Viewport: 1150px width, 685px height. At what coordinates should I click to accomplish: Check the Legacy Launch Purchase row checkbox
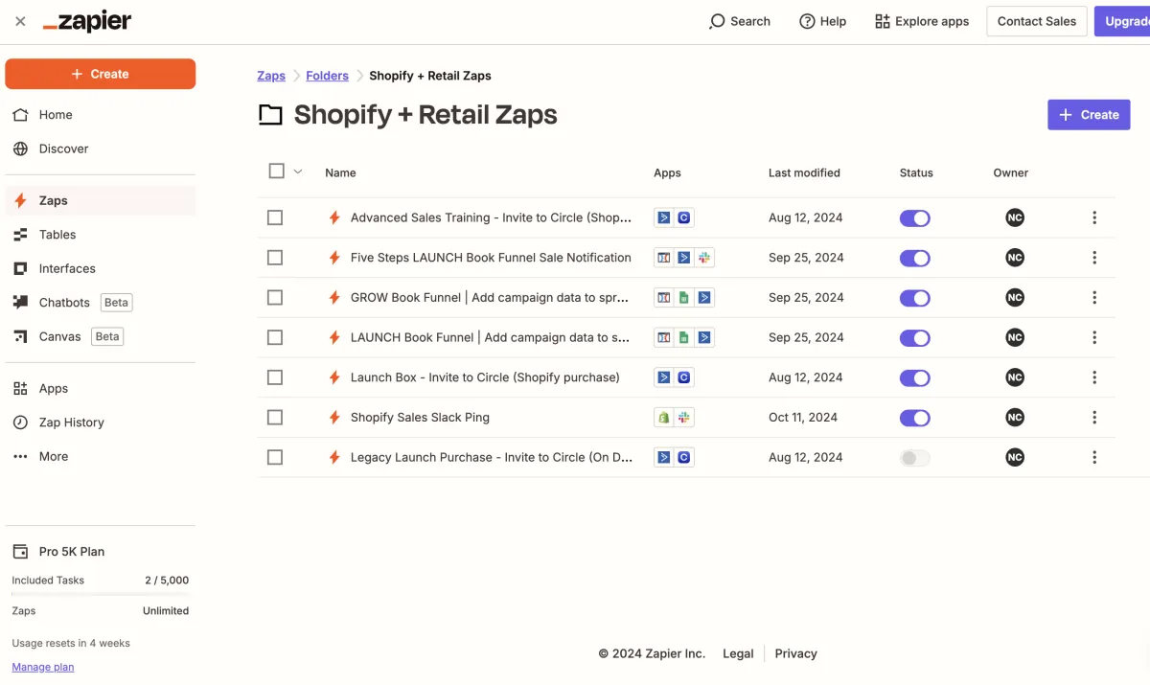click(x=275, y=458)
